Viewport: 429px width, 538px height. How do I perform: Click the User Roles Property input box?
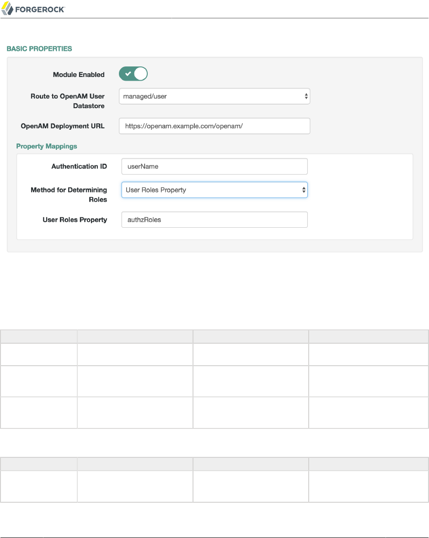pyautogui.click(x=214, y=220)
